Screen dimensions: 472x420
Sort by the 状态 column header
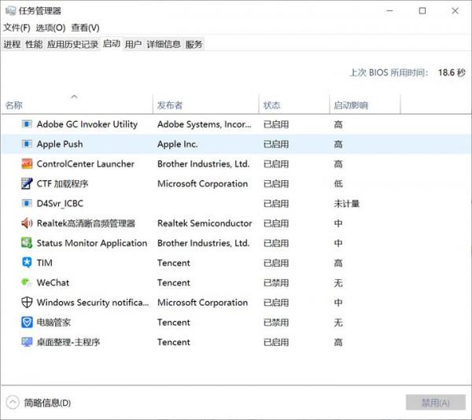tap(294, 104)
